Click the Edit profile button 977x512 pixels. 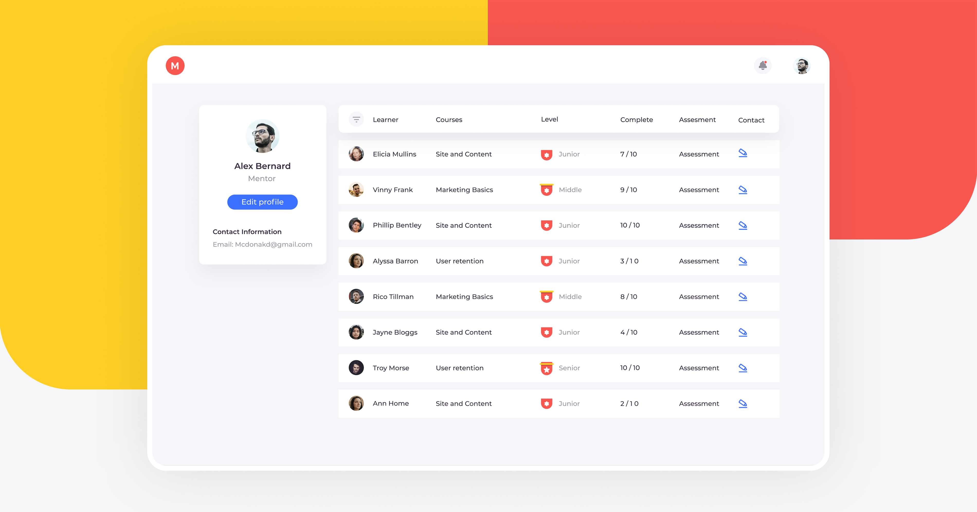(x=263, y=202)
